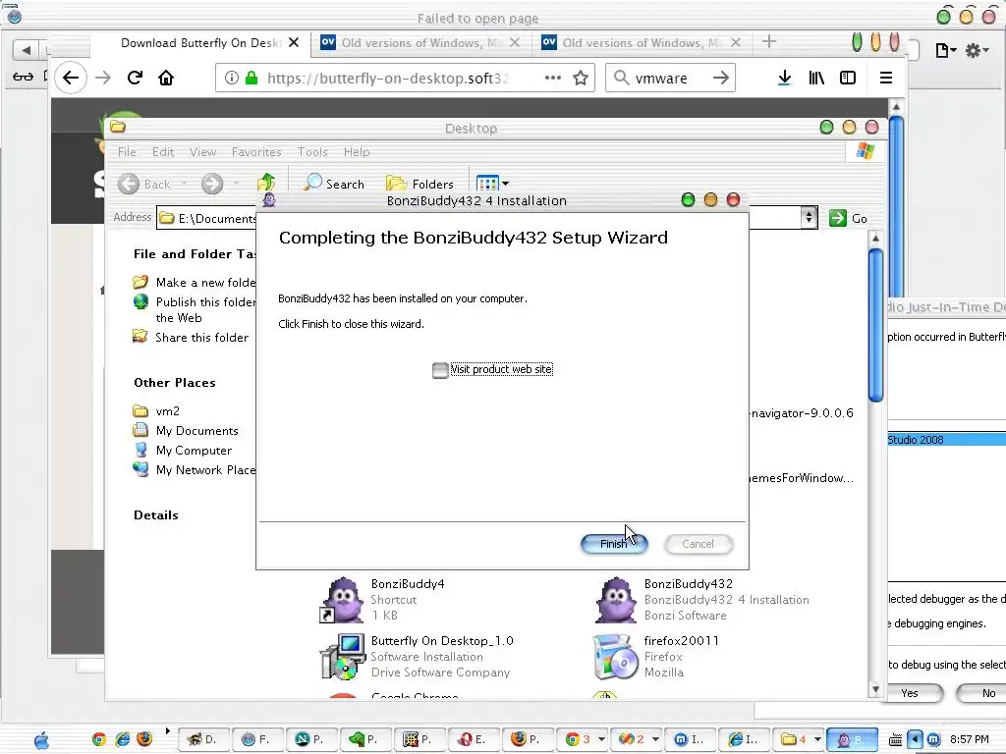
Task: Bookmark this page with the star
Action: point(581,78)
